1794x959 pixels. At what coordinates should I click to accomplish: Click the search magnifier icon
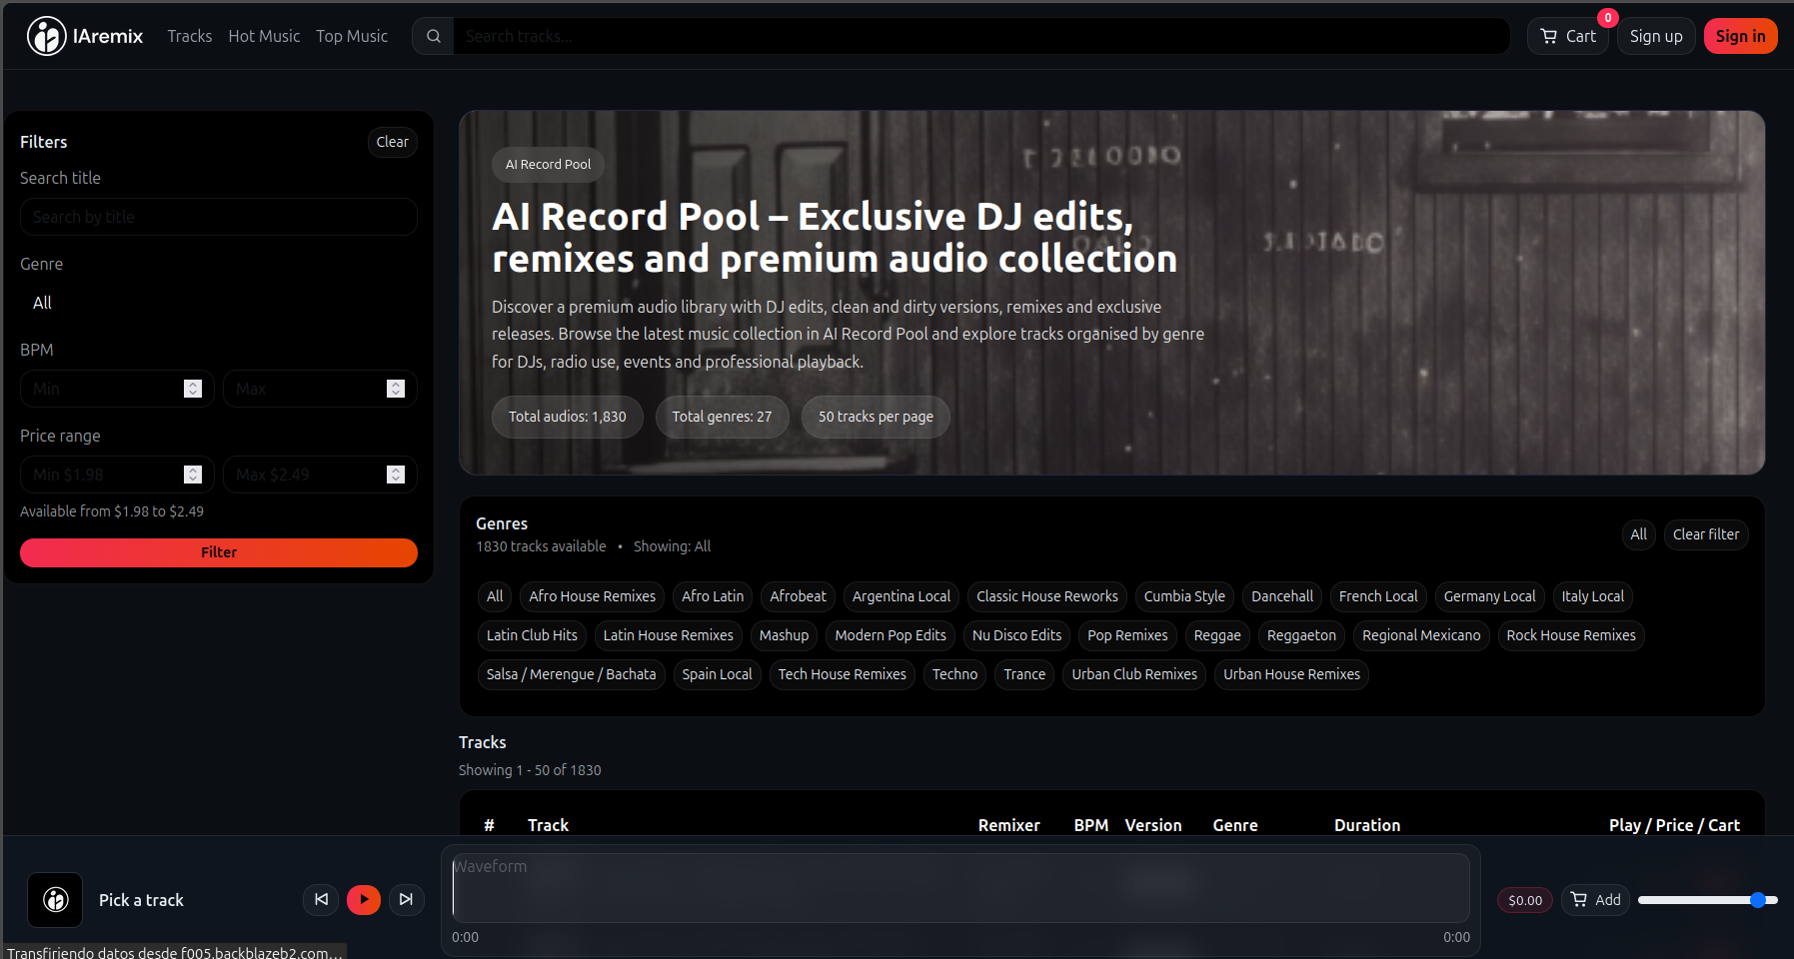coord(434,36)
